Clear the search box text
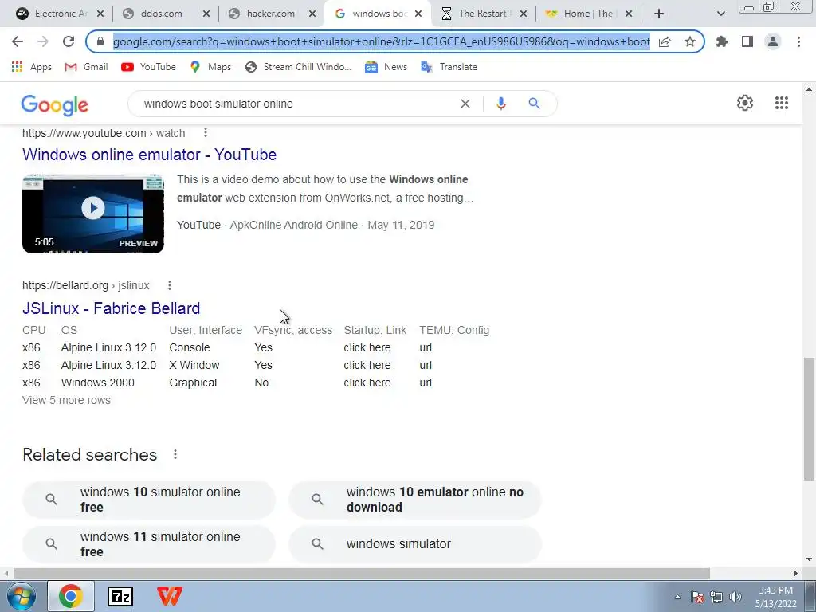The height and width of the screenshot is (612, 816). [x=465, y=104]
